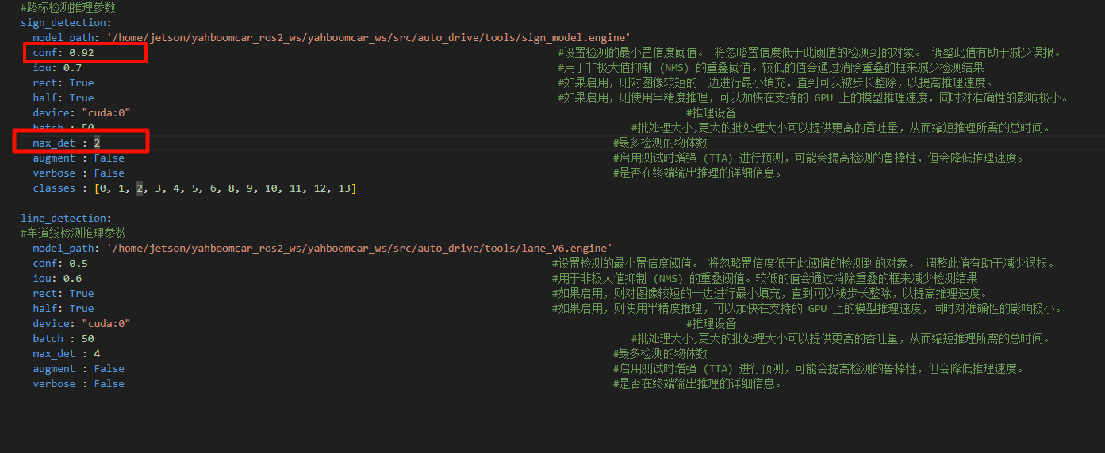
Task: Click 'half: True' under line_detection
Action: tap(63, 308)
